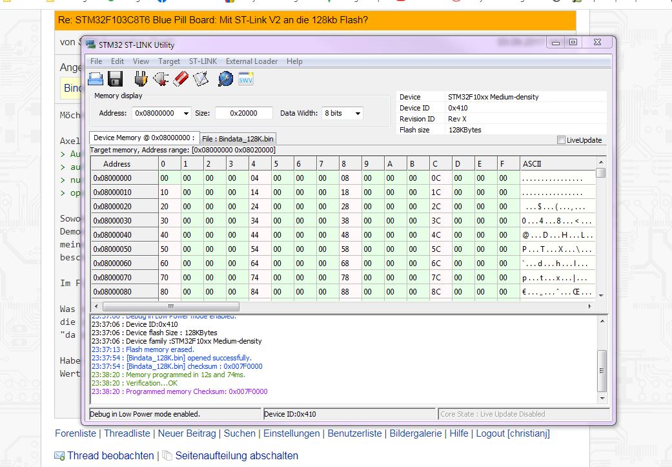Click the Disconnect from target icon

pos(161,79)
